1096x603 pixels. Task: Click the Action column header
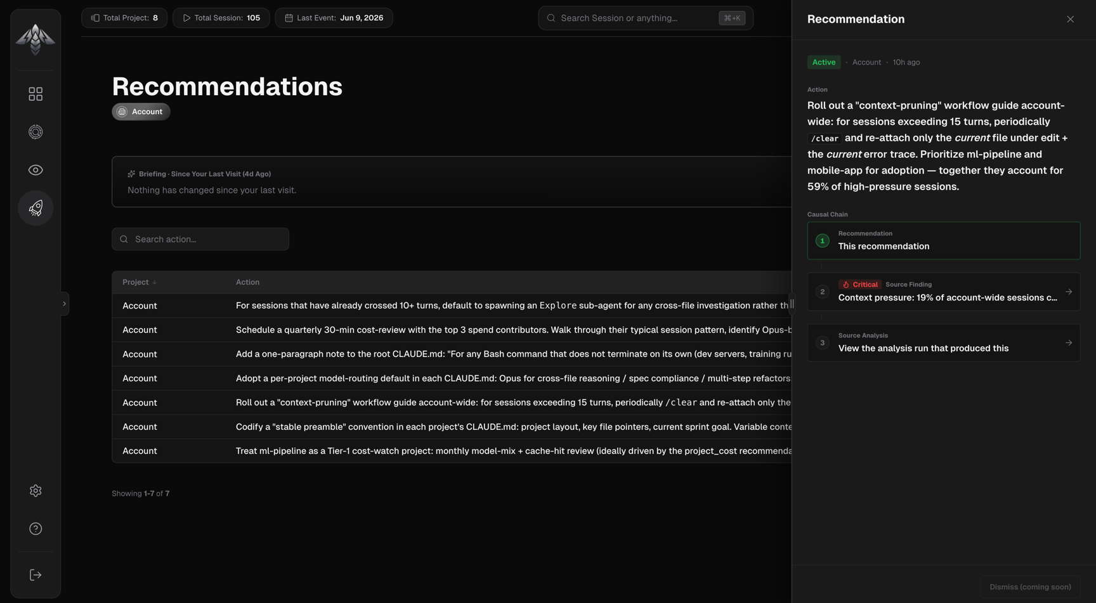[247, 282]
